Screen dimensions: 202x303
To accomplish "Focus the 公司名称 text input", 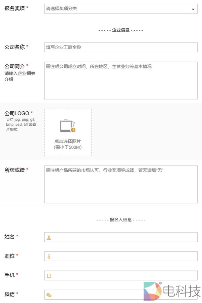I will [121, 47].
